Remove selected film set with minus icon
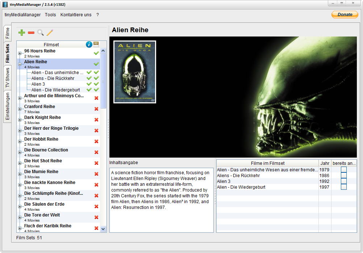Viewport: 363px width, 253px height. point(31,33)
